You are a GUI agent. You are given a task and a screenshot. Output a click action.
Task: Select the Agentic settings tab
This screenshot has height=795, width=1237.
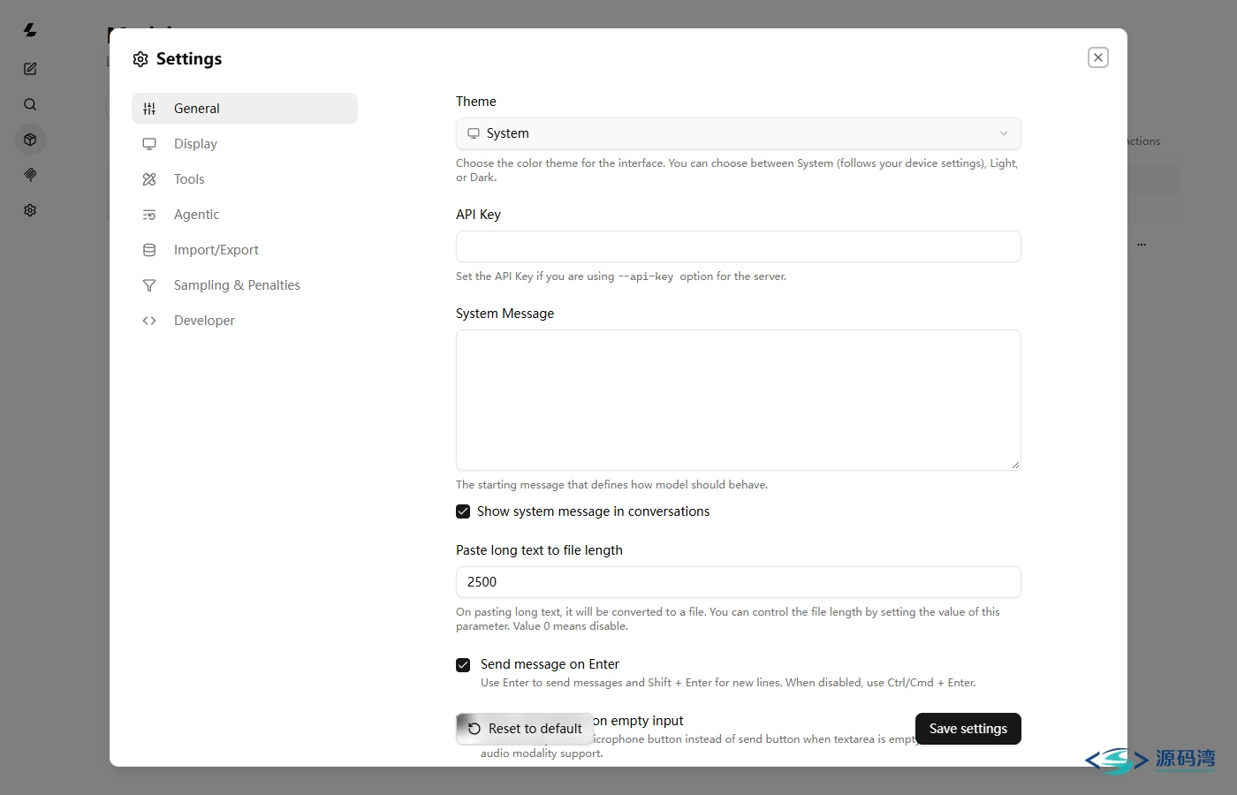pos(245,215)
